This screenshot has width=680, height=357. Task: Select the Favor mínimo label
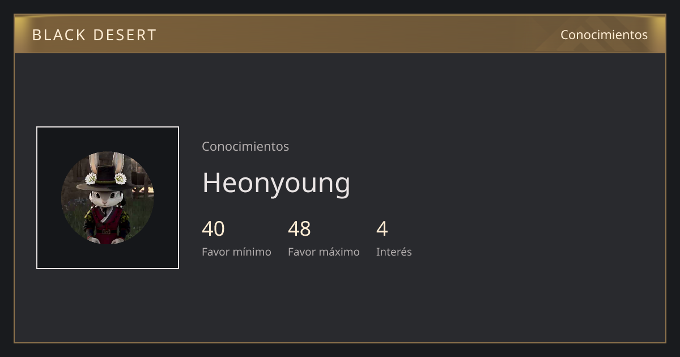click(236, 252)
